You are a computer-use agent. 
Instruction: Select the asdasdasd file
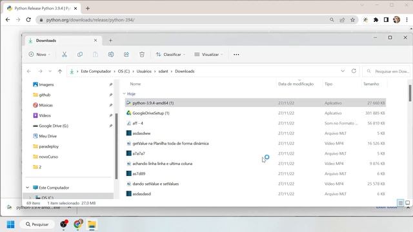pos(256,194)
